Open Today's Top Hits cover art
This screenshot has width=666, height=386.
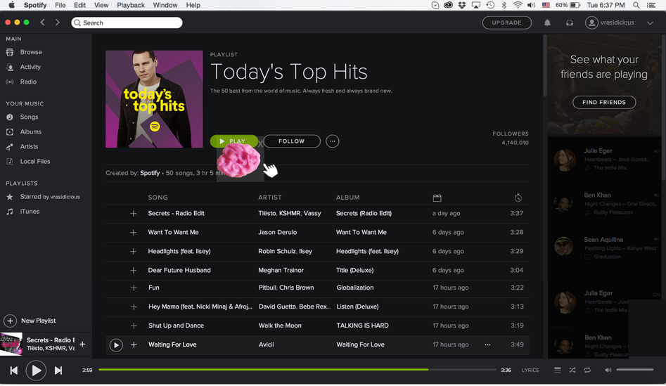tap(154, 99)
